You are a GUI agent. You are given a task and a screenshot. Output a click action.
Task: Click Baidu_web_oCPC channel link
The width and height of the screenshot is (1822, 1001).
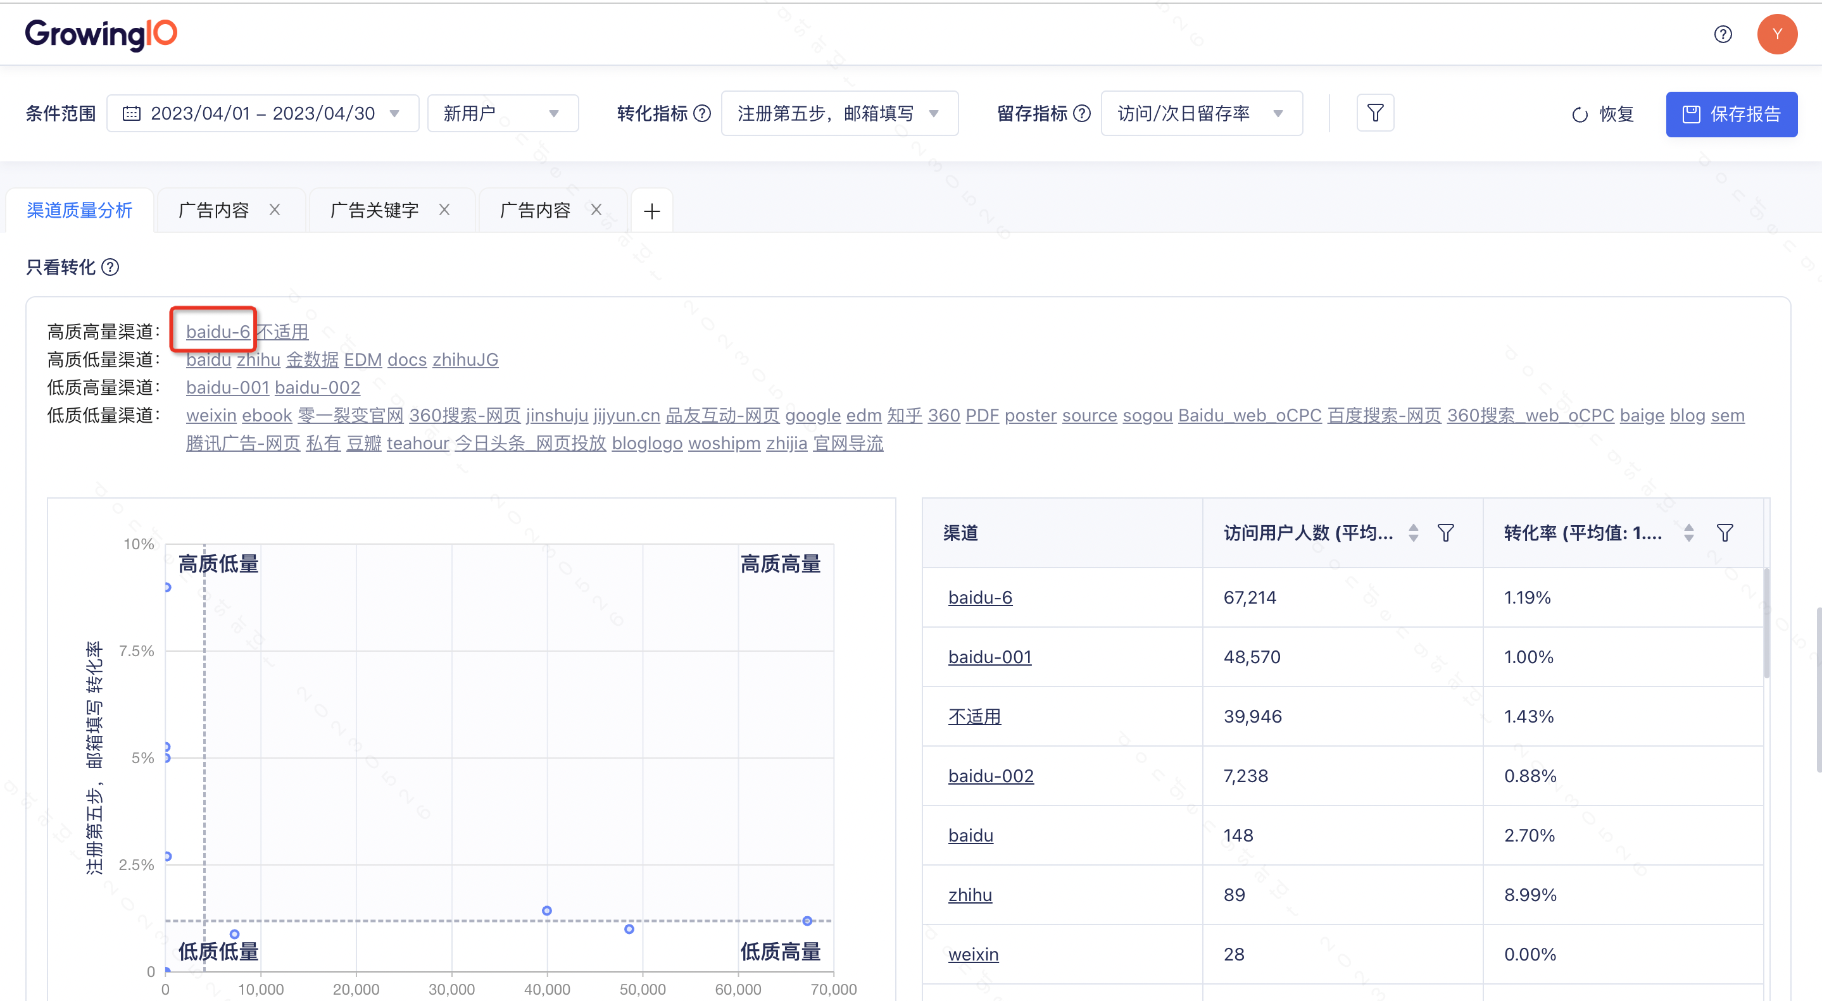pos(1250,415)
